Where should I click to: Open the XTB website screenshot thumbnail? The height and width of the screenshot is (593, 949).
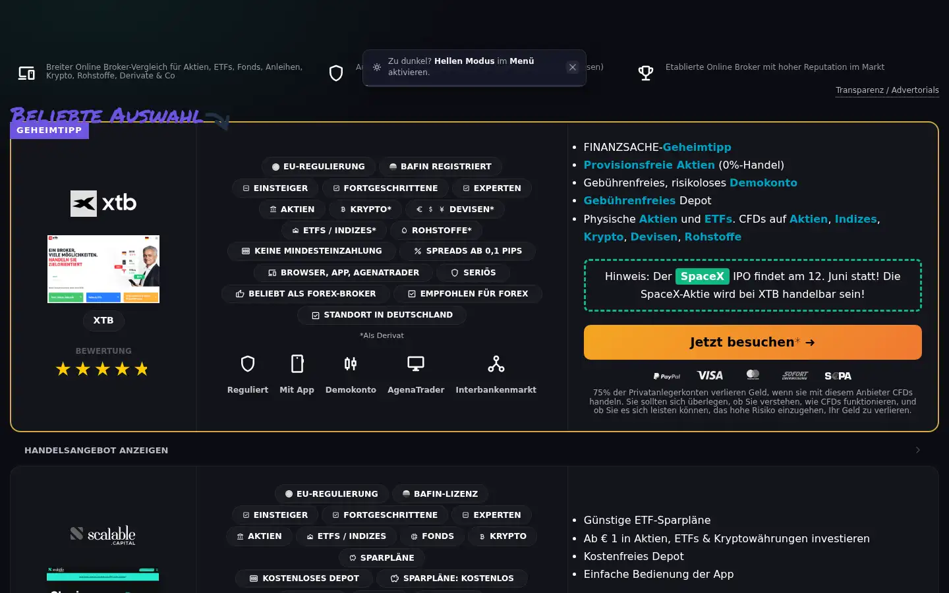coord(103,269)
